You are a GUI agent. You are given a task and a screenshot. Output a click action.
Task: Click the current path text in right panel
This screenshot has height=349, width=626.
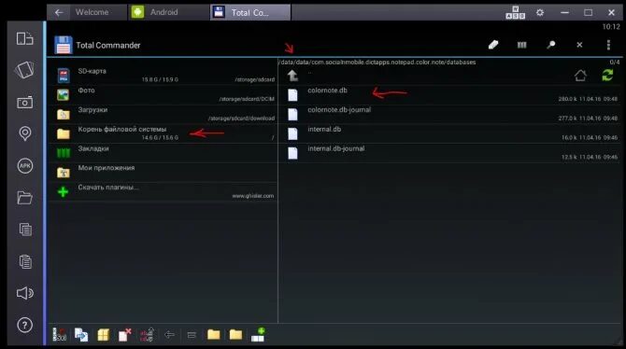point(377,63)
